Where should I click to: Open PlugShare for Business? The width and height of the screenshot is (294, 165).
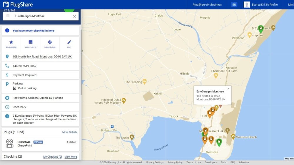tap(207, 5)
